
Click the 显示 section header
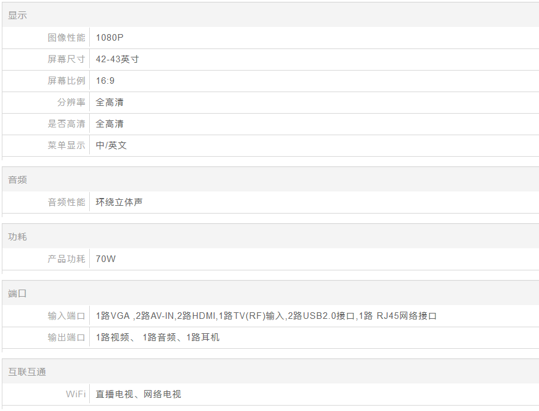[17, 16]
